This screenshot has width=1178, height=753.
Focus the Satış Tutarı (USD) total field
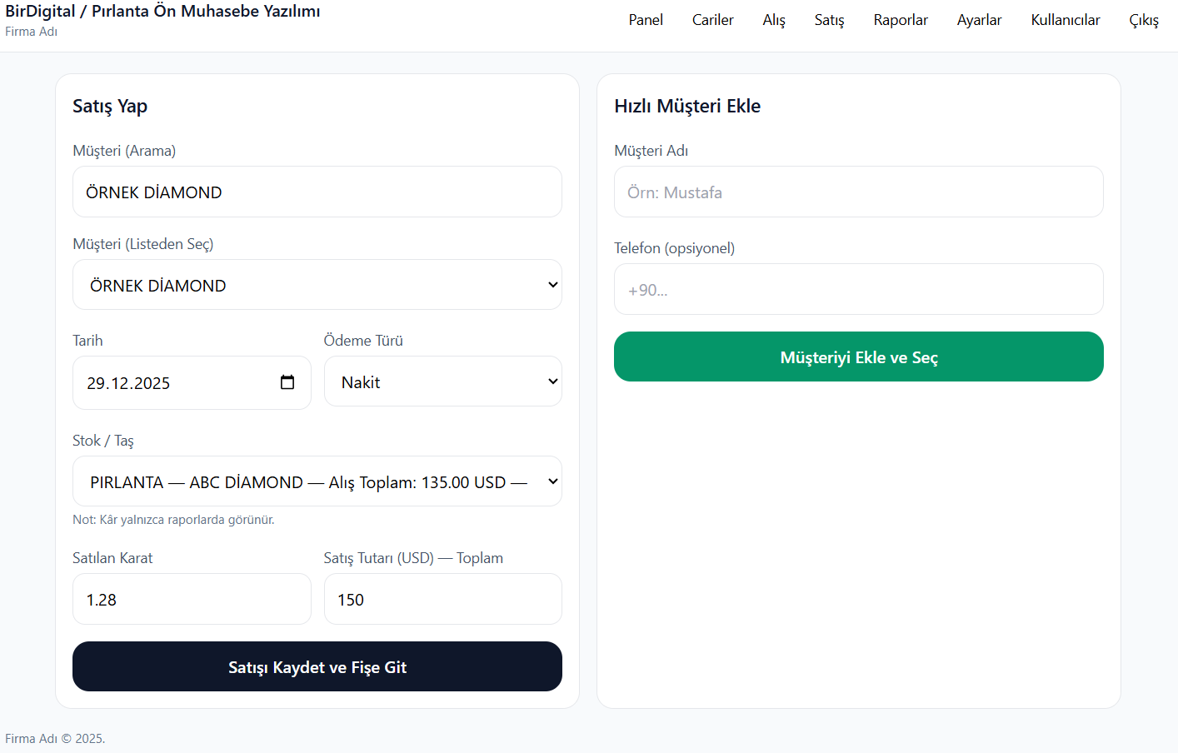click(x=442, y=599)
